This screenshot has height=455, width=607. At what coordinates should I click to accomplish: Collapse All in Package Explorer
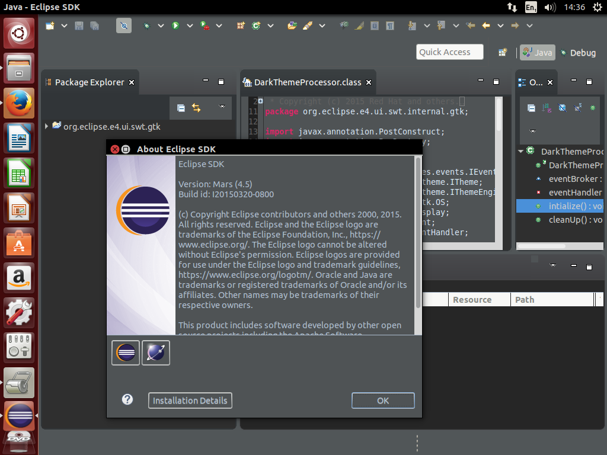pos(181,108)
